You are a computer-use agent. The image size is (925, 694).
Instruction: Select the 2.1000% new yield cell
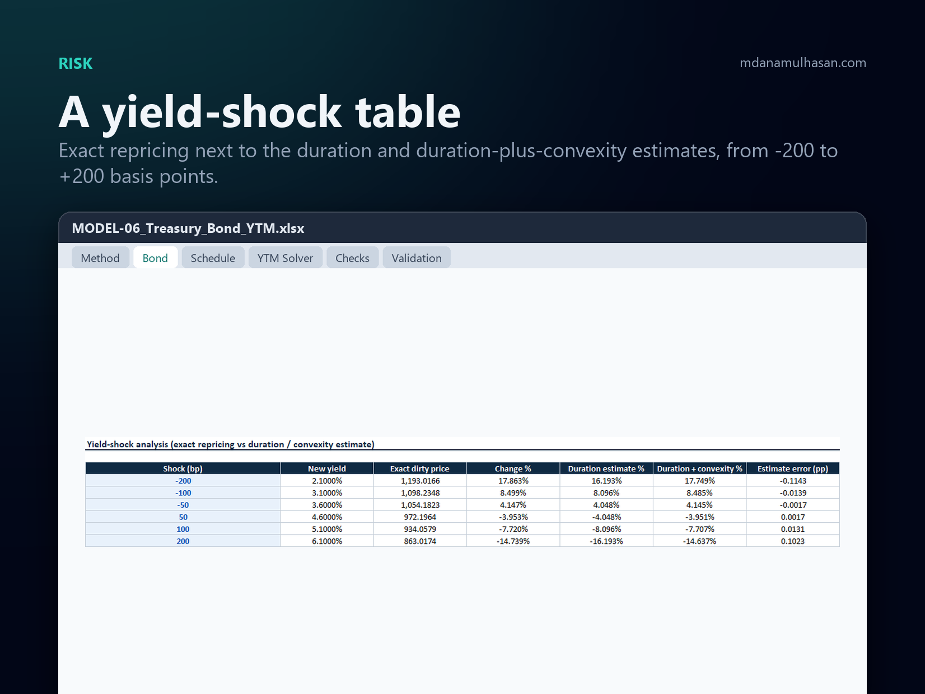(327, 481)
